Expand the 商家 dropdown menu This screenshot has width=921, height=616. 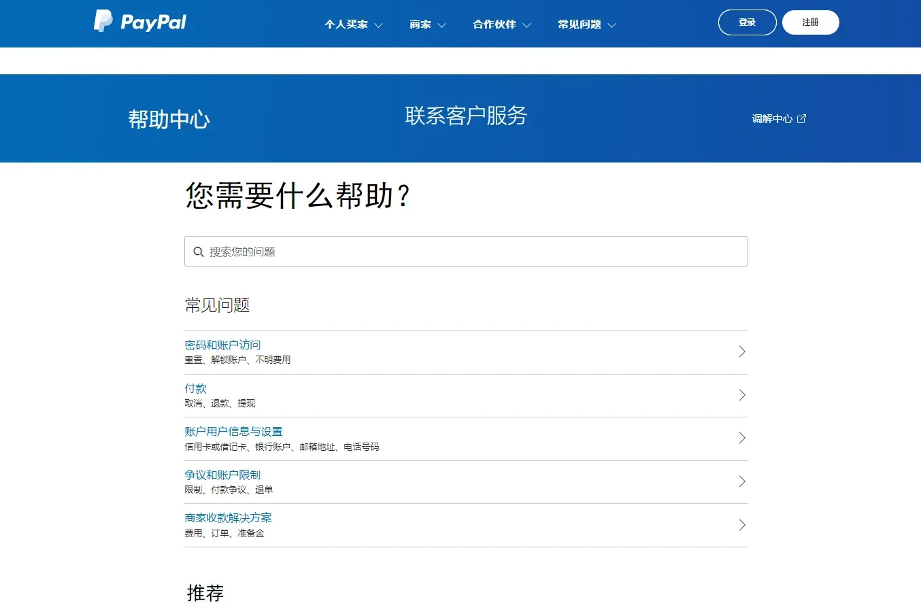point(427,24)
